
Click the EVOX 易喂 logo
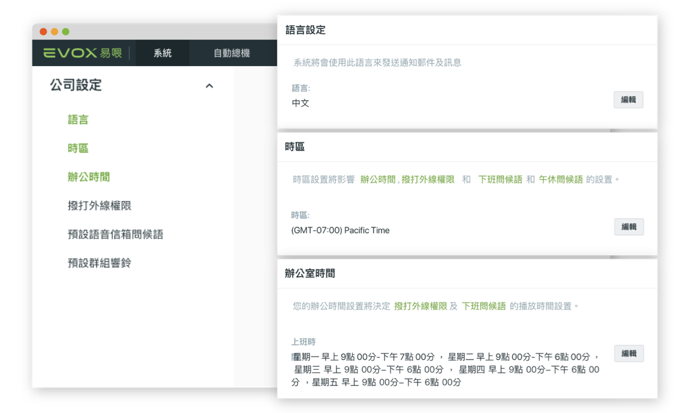82,53
